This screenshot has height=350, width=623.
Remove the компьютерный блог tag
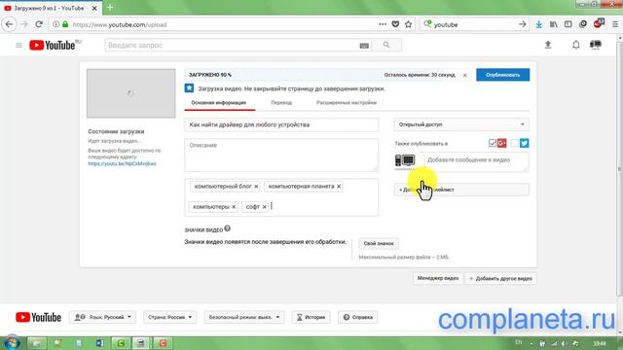(x=256, y=186)
